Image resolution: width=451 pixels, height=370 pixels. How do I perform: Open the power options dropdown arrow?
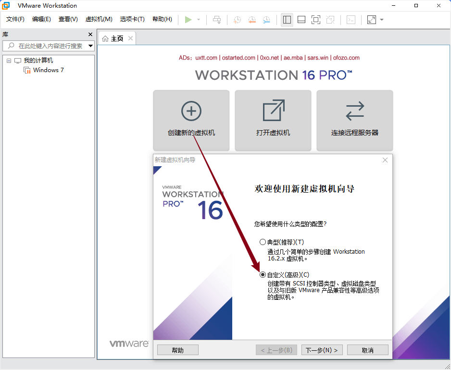[199, 20]
